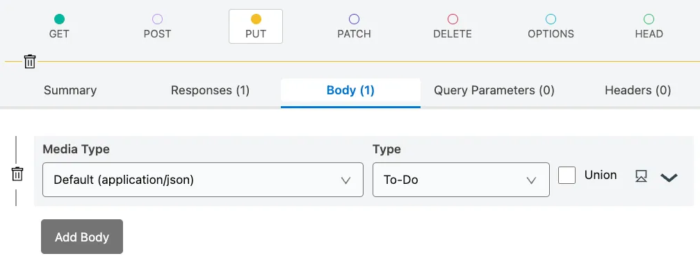The image size is (700, 272).
Task: Enable the Union checkbox
Action: [567, 176]
